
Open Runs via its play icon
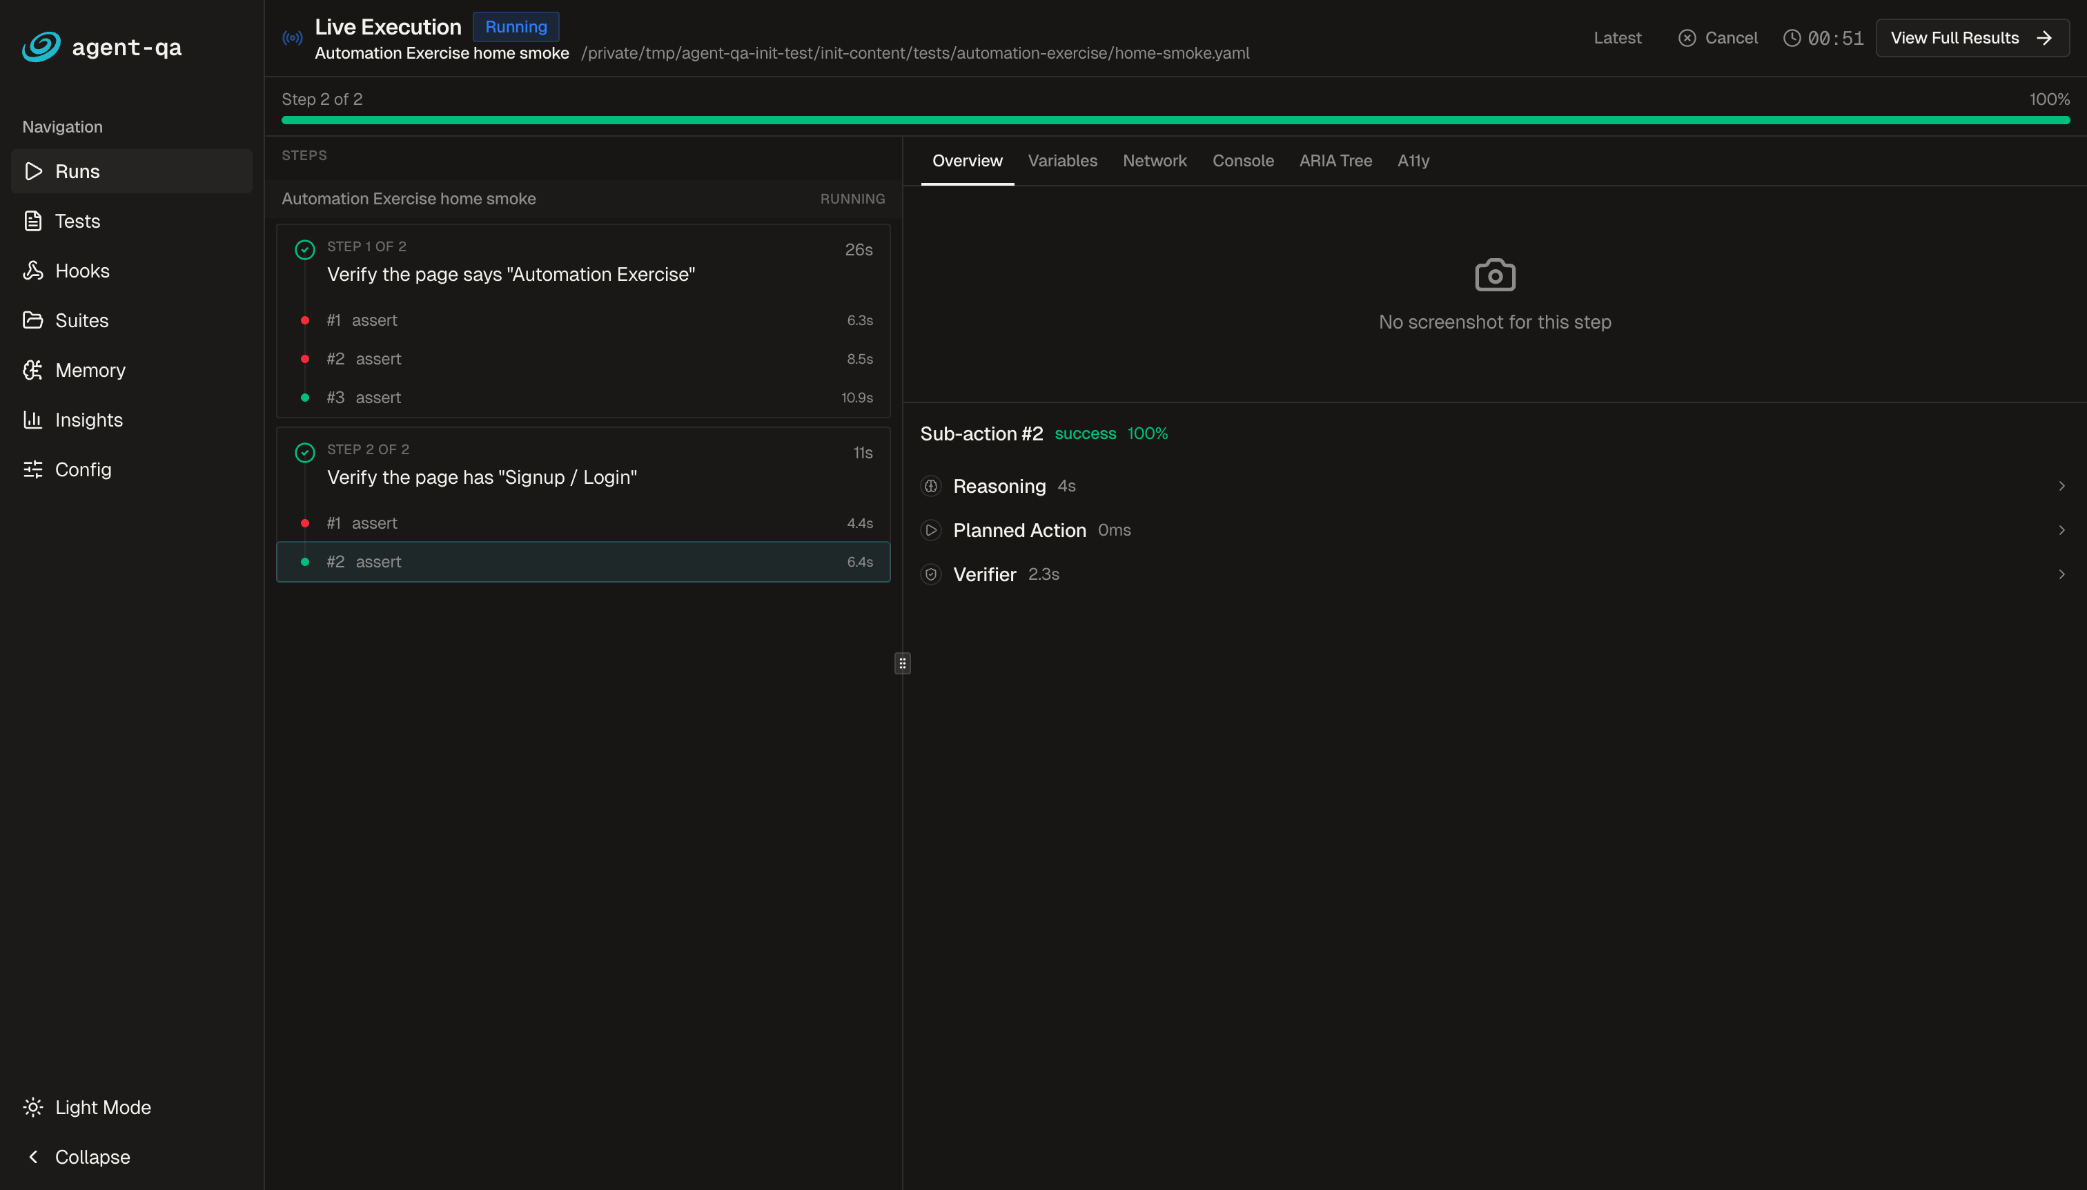coord(34,170)
